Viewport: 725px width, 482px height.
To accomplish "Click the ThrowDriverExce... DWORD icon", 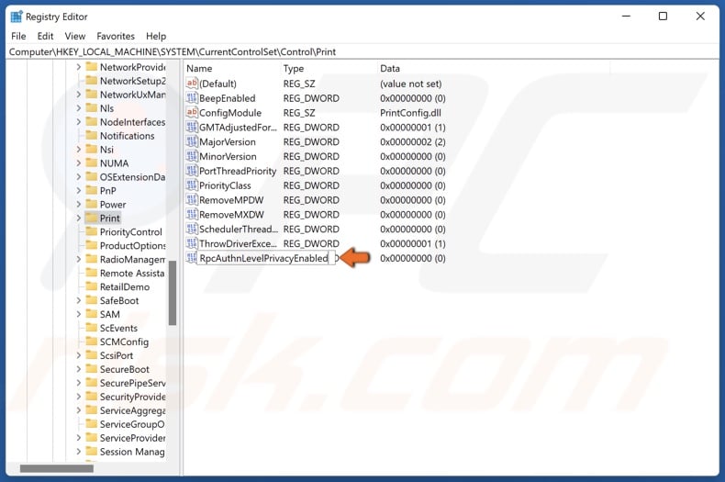I will (x=192, y=243).
